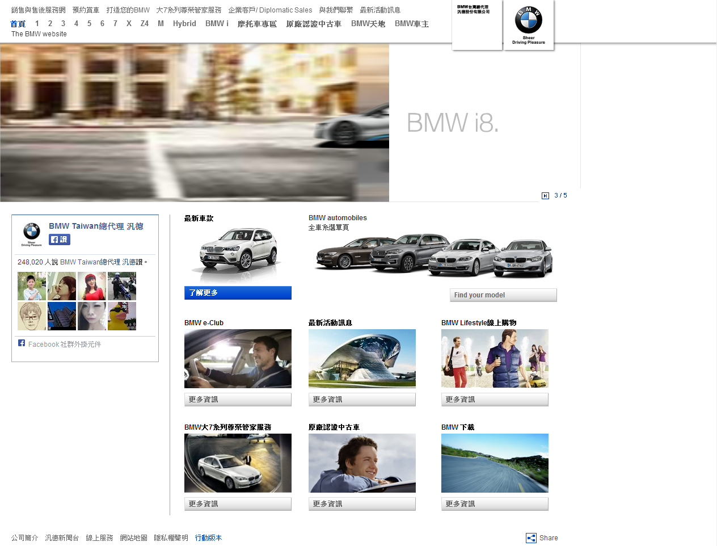Click the Share text link
The width and height of the screenshot is (717, 546).
point(549,538)
